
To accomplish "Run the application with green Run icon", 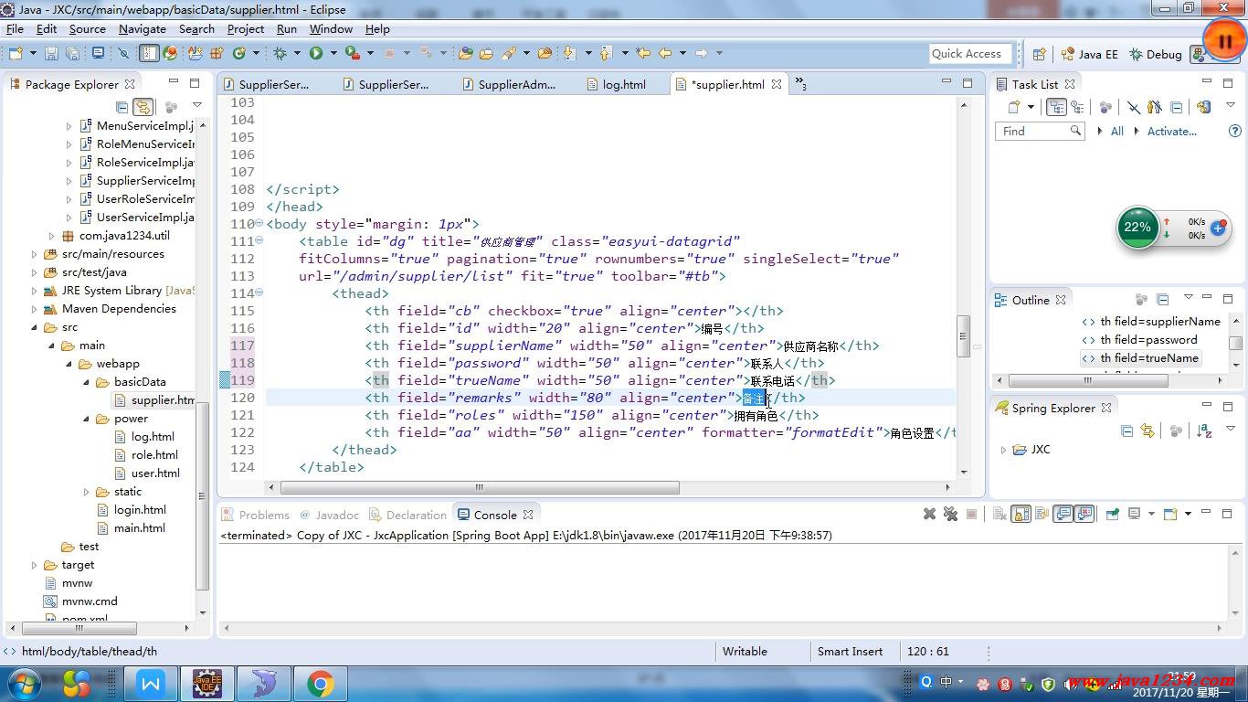I will tap(316, 54).
